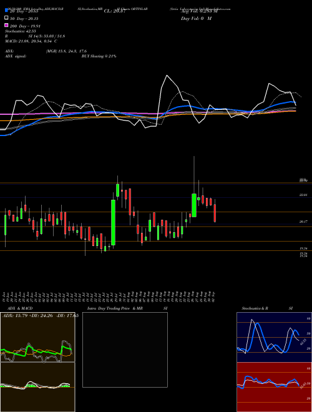This screenshot has width=312, height=412.
Task: Open the blue Stochastics chart panel
Action: [274, 337]
